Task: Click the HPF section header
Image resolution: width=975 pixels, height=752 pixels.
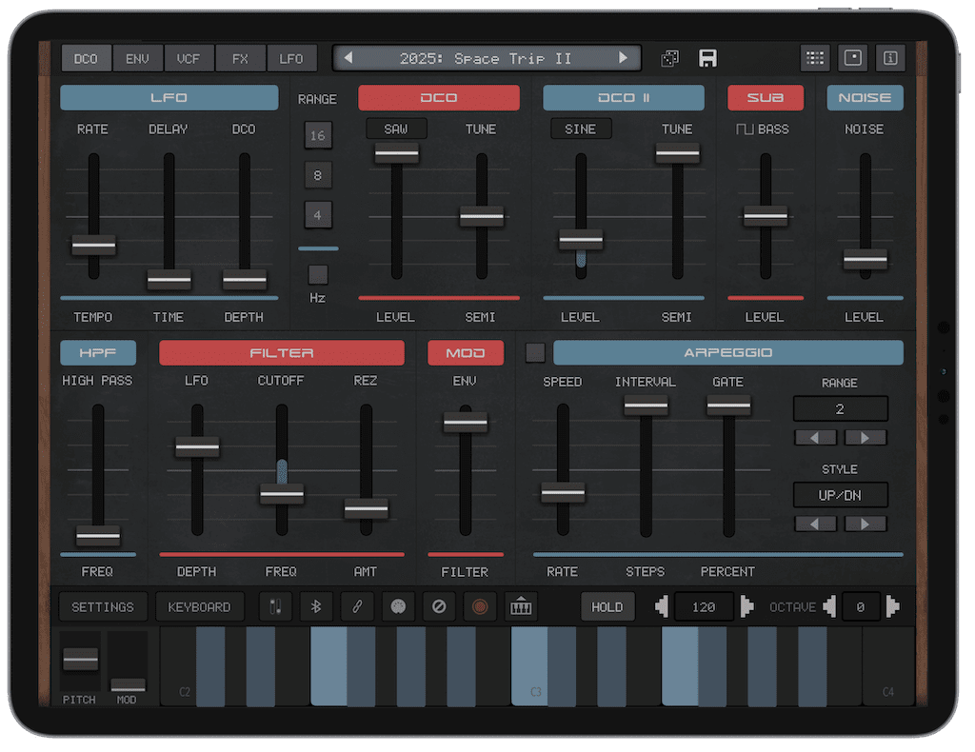Action: tap(98, 352)
